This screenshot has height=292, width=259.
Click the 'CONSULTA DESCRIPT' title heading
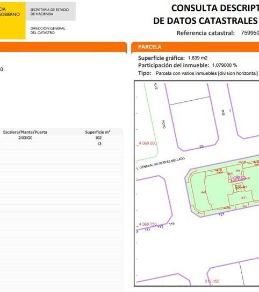point(215,8)
